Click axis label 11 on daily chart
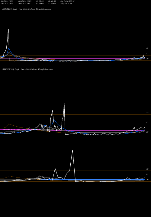 147,53
